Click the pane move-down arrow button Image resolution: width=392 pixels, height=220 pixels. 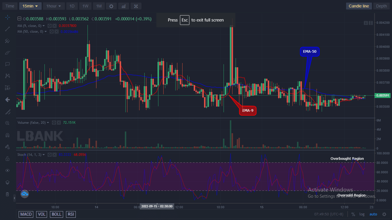tap(366, 23)
